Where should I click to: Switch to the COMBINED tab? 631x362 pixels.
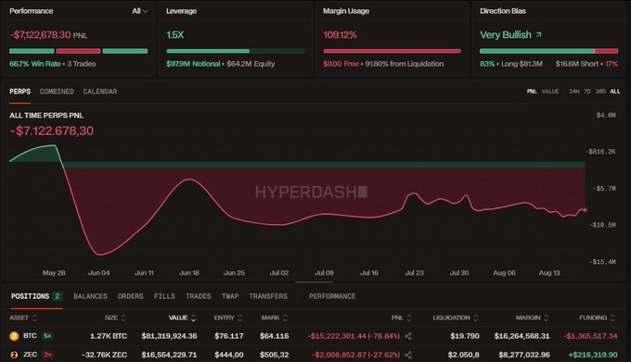[57, 92]
